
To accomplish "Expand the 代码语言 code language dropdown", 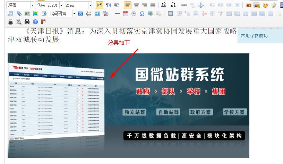I will (74, 14).
